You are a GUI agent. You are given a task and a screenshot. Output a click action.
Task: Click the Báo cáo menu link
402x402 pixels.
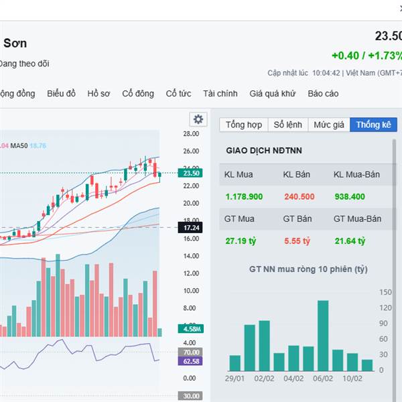[323, 94]
